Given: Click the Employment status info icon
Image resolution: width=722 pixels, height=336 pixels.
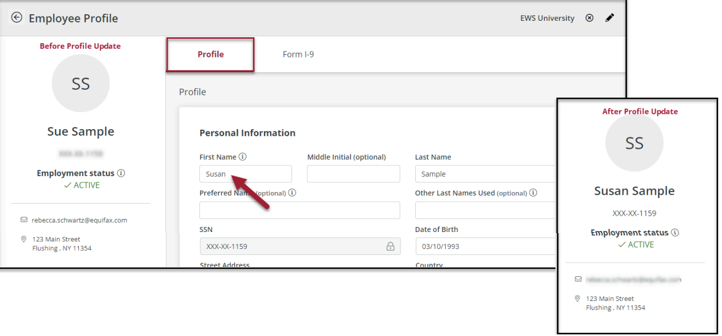Looking at the screenshot, I should (x=122, y=173).
